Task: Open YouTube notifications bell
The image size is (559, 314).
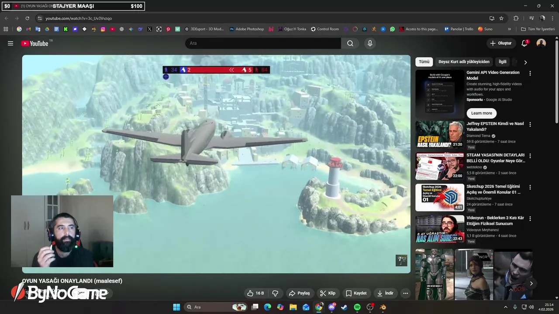Action: 524,43
